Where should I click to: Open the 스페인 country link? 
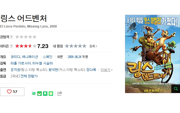tap(48, 57)
